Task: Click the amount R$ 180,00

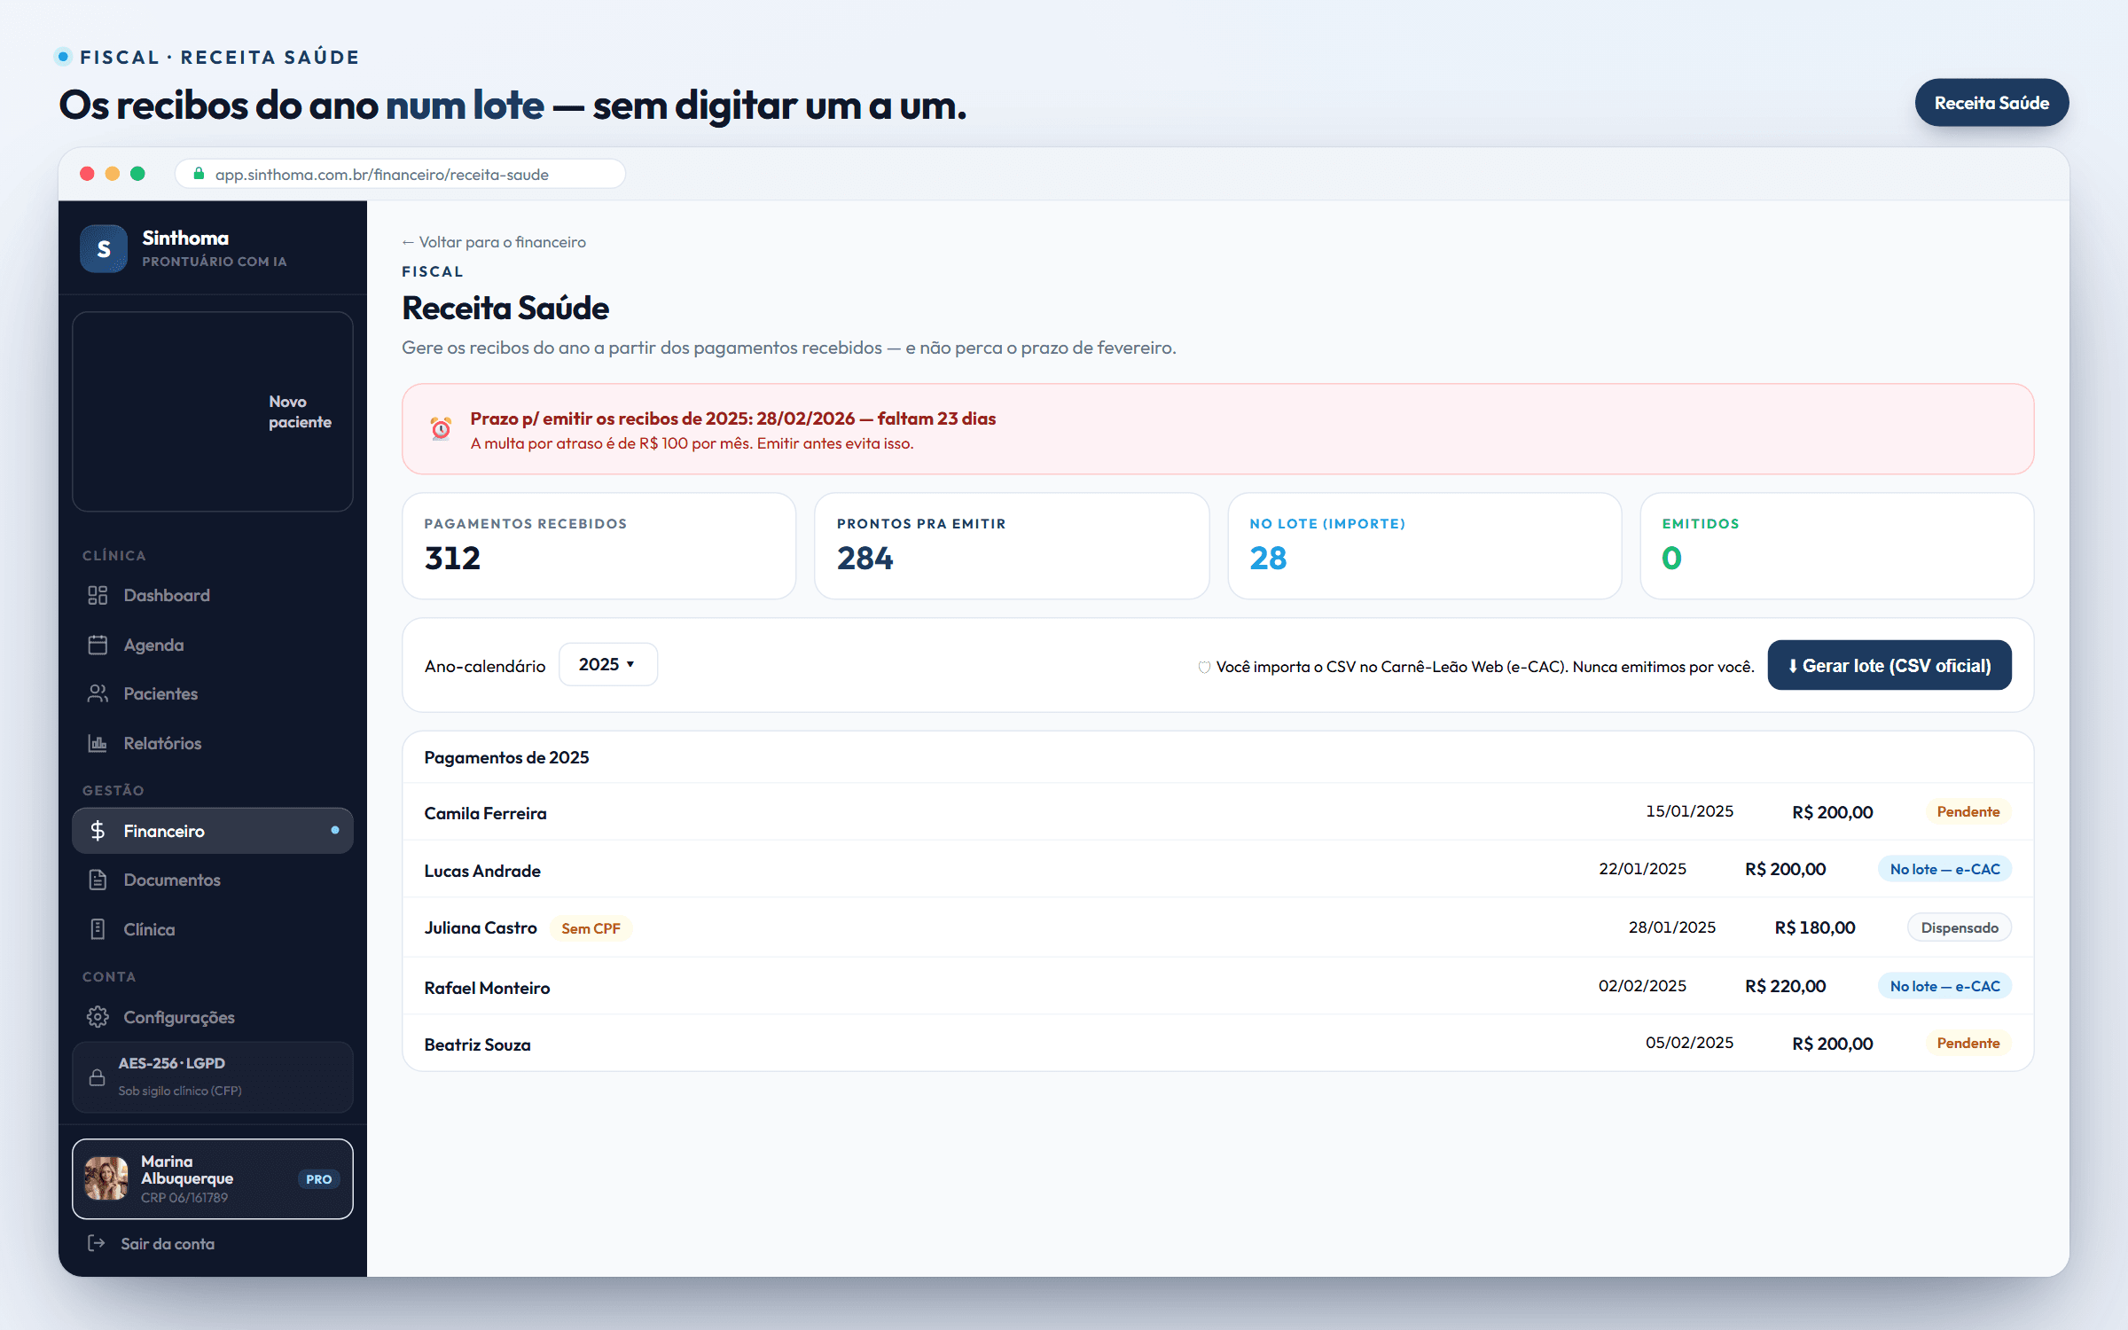Action: pyautogui.click(x=1814, y=927)
